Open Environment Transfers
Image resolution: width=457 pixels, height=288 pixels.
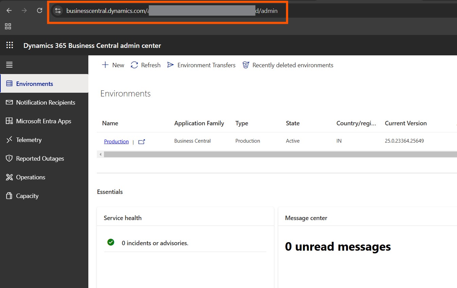click(x=201, y=65)
